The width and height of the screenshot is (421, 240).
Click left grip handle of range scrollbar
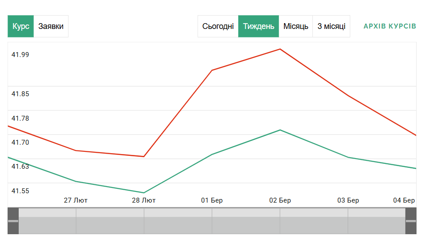click(x=13, y=221)
